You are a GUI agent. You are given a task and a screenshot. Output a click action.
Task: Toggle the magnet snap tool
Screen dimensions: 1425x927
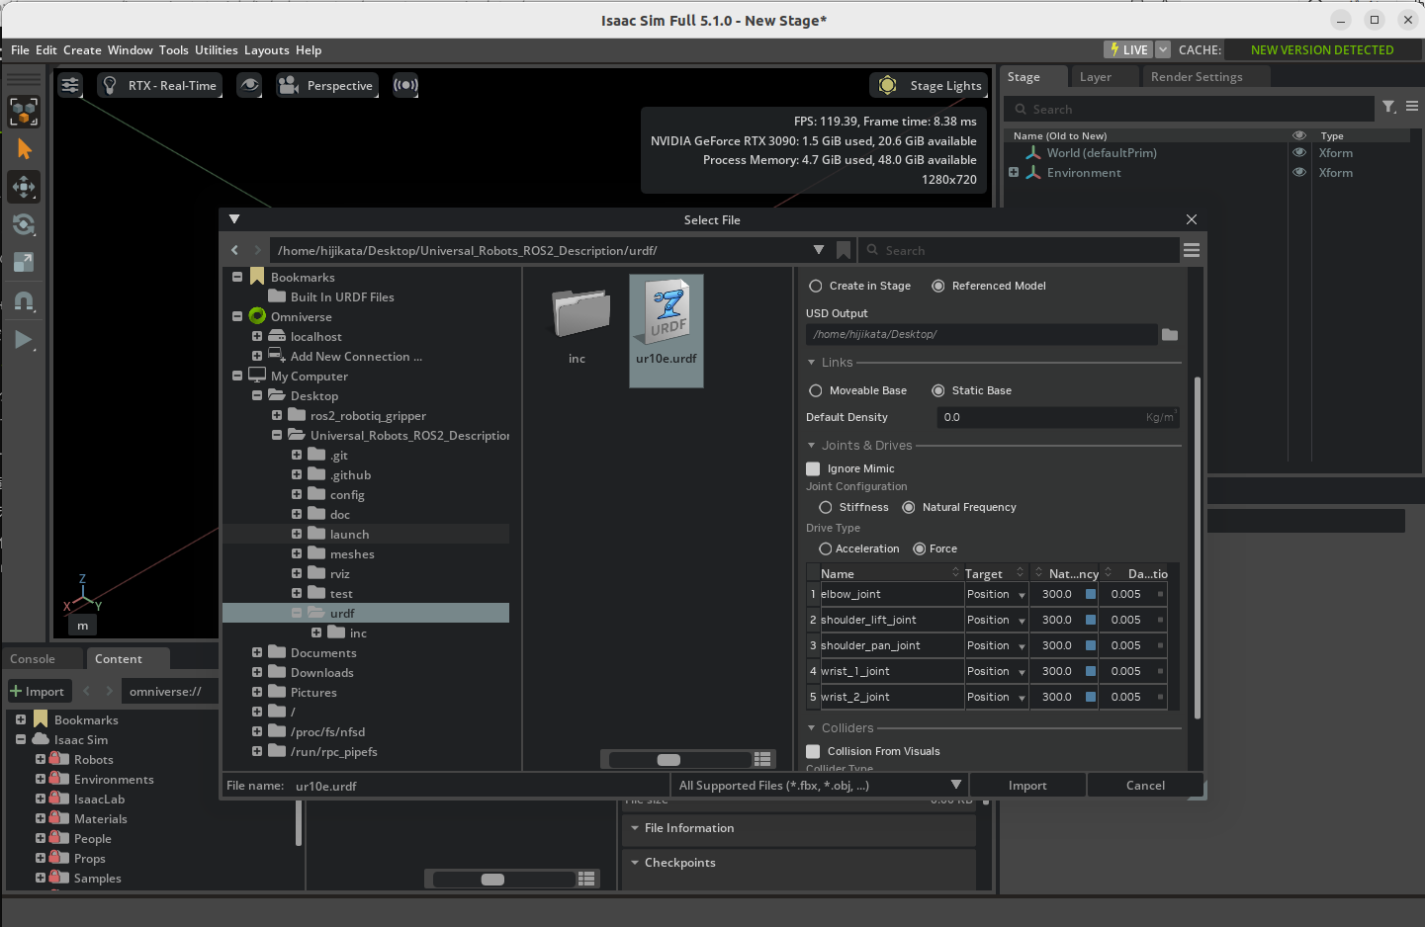[x=24, y=301]
